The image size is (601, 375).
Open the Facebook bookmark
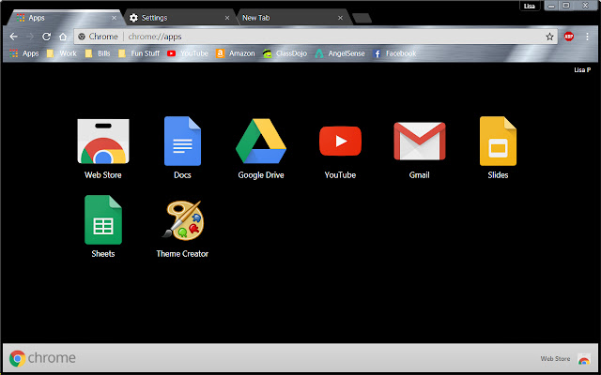[394, 53]
